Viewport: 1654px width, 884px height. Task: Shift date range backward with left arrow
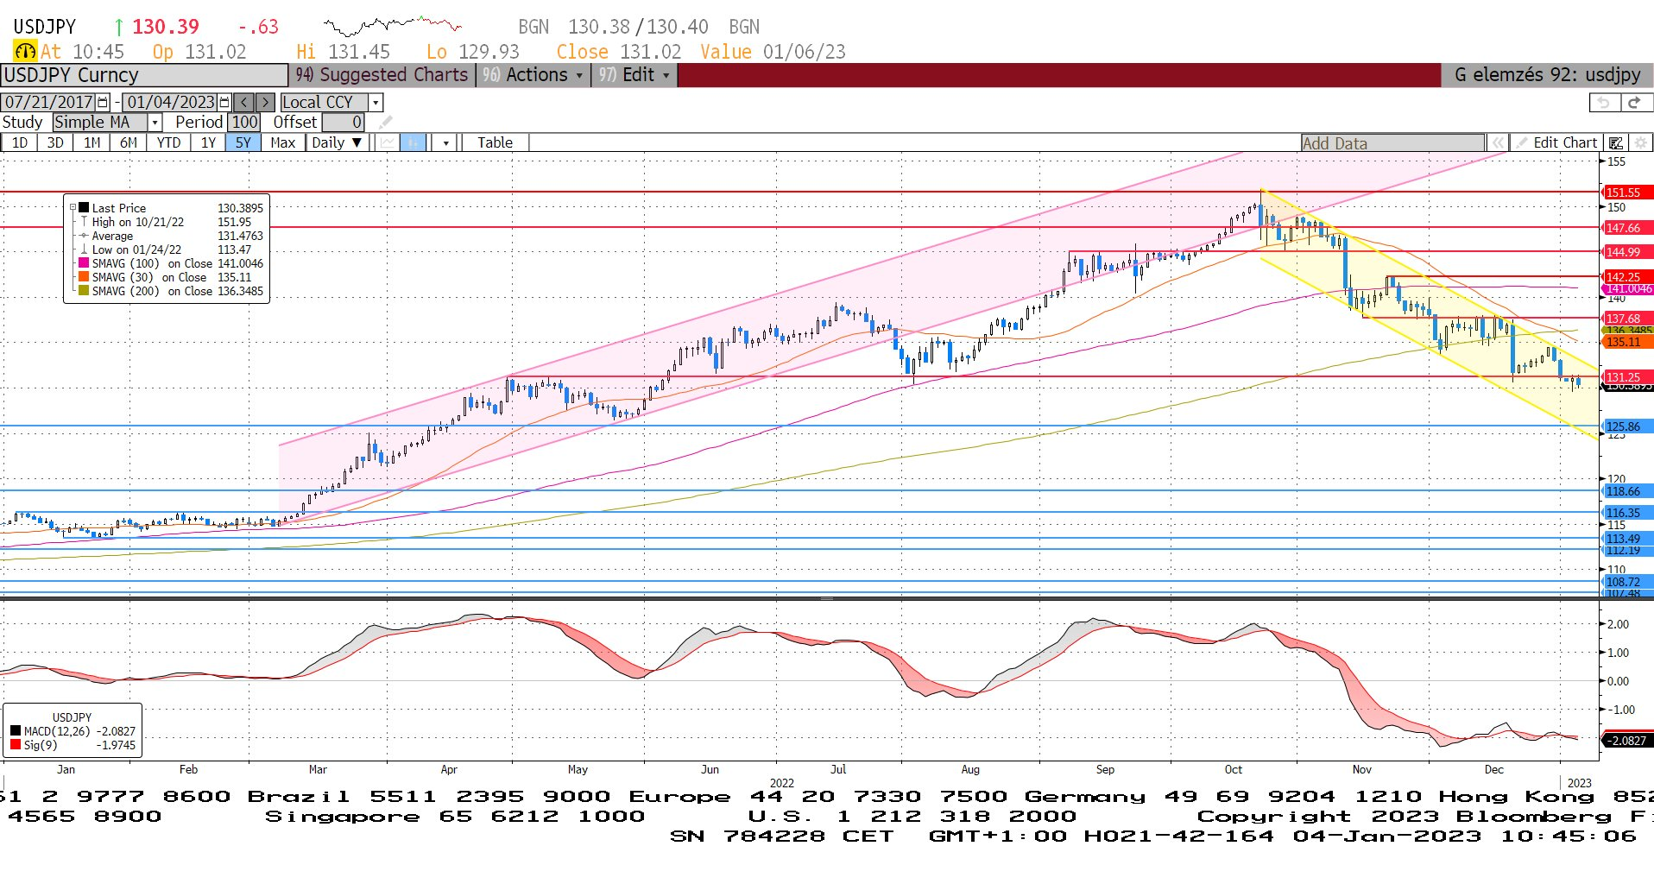[244, 102]
